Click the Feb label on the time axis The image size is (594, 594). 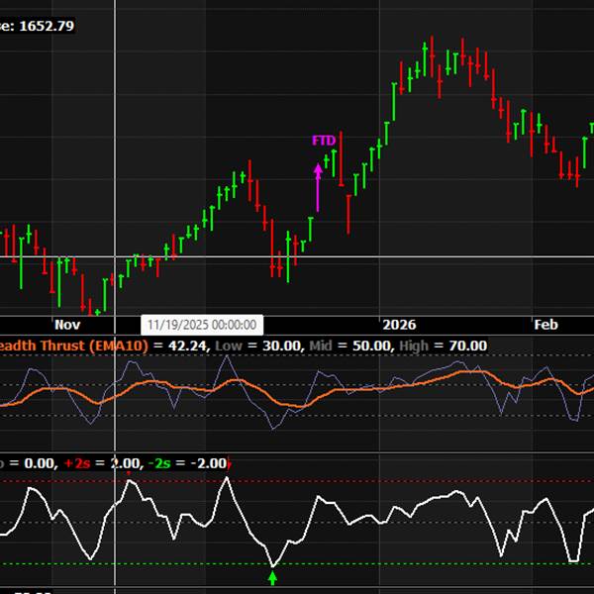545,325
